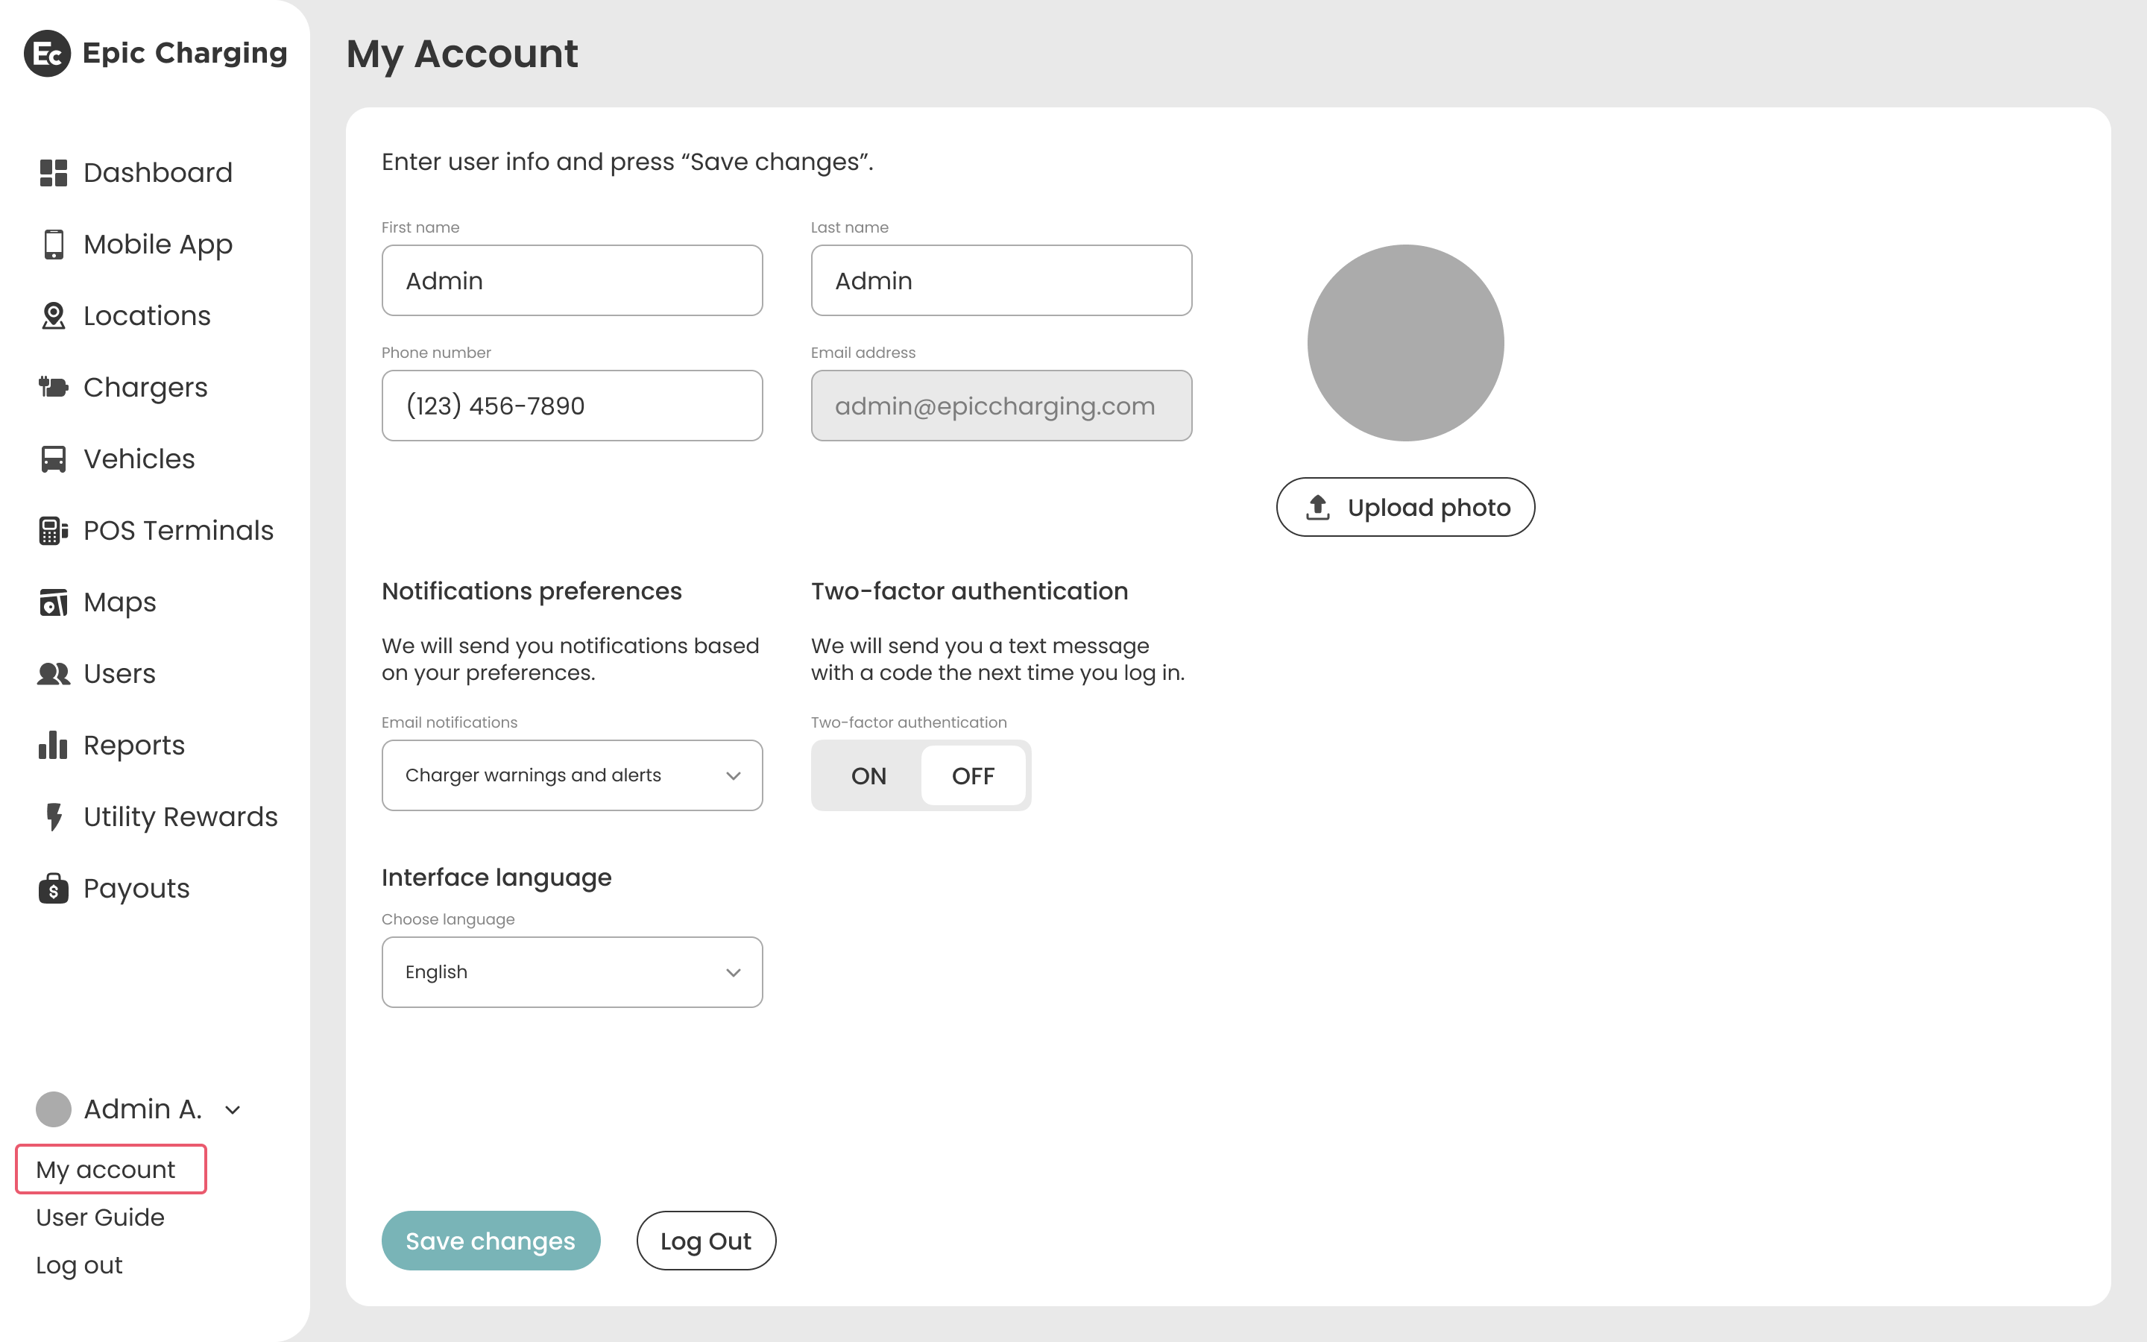The width and height of the screenshot is (2147, 1342).
Task: Click the Vehicles bus icon
Action: click(x=53, y=459)
